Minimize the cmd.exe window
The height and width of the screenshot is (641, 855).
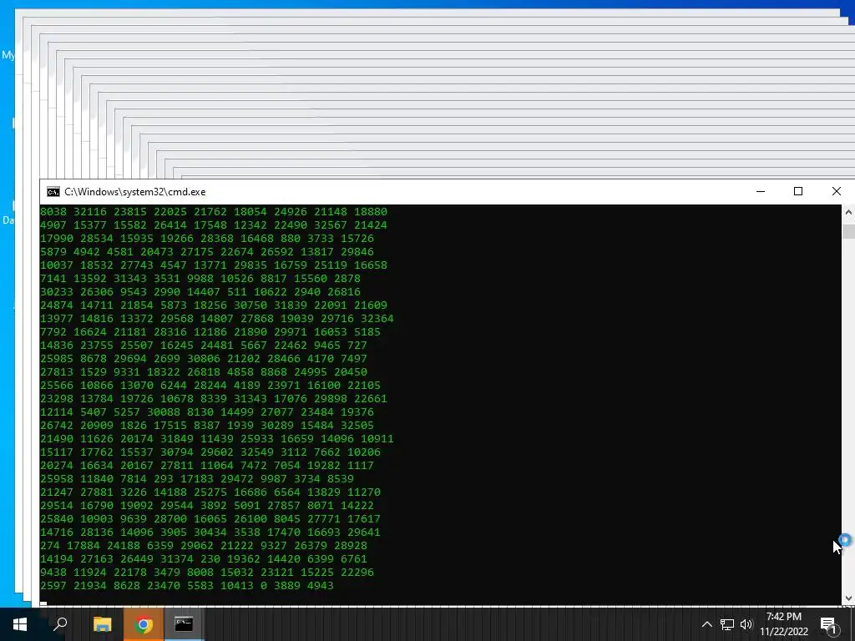click(761, 191)
